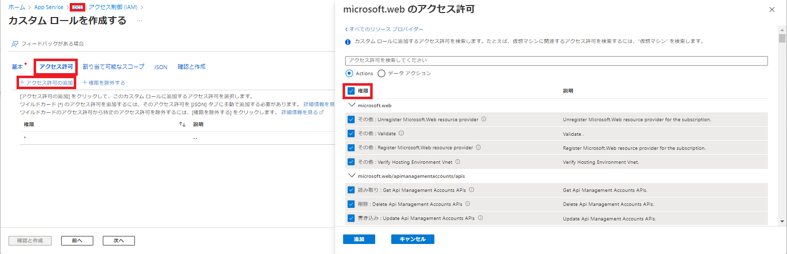Uncheck Delete Api Management Accounts APIs

tap(351, 204)
